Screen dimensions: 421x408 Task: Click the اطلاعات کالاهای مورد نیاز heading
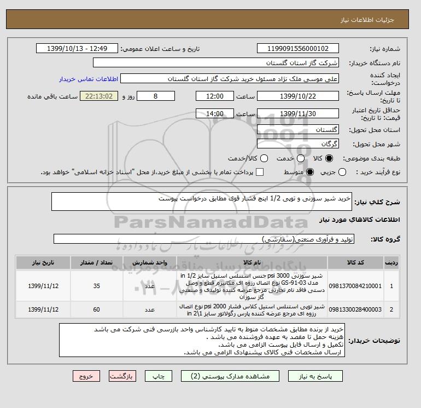click(x=360, y=220)
